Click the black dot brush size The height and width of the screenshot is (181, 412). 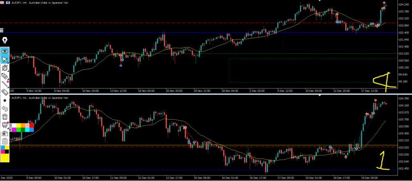click(x=5, y=101)
